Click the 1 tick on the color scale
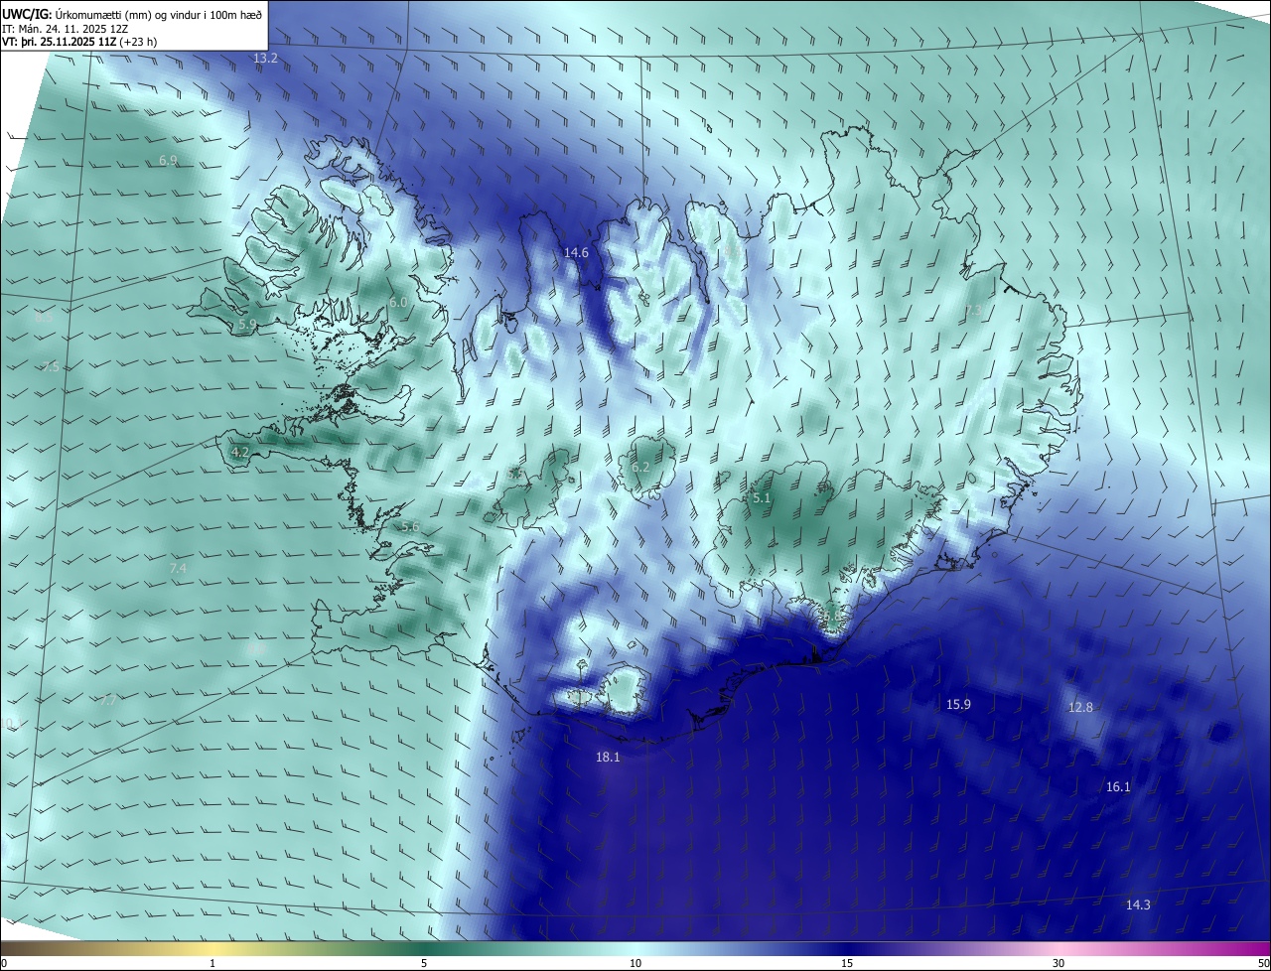The height and width of the screenshot is (971, 1271). (x=212, y=963)
